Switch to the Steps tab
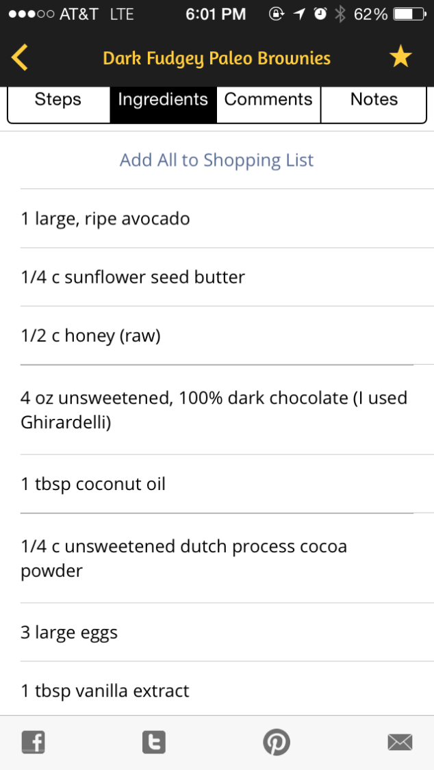This screenshot has width=434, height=770. pos(58,100)
